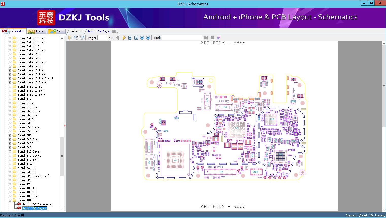Collapse the Redmi 10A folder
The height and width of the screenshot is (218, 386).
(x=10, y=200)
